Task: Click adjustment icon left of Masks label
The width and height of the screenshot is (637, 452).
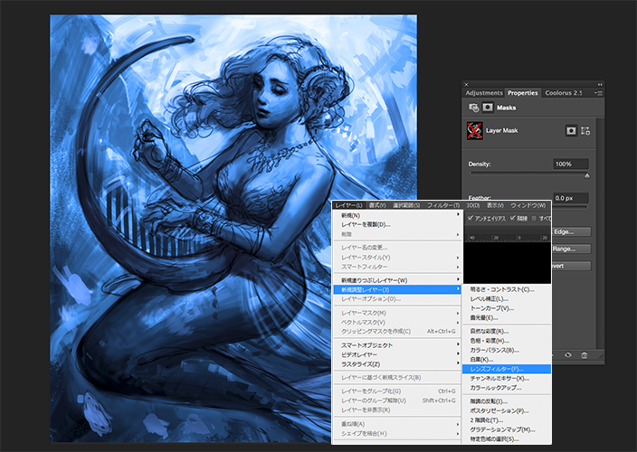Action: tap(474, 108)
